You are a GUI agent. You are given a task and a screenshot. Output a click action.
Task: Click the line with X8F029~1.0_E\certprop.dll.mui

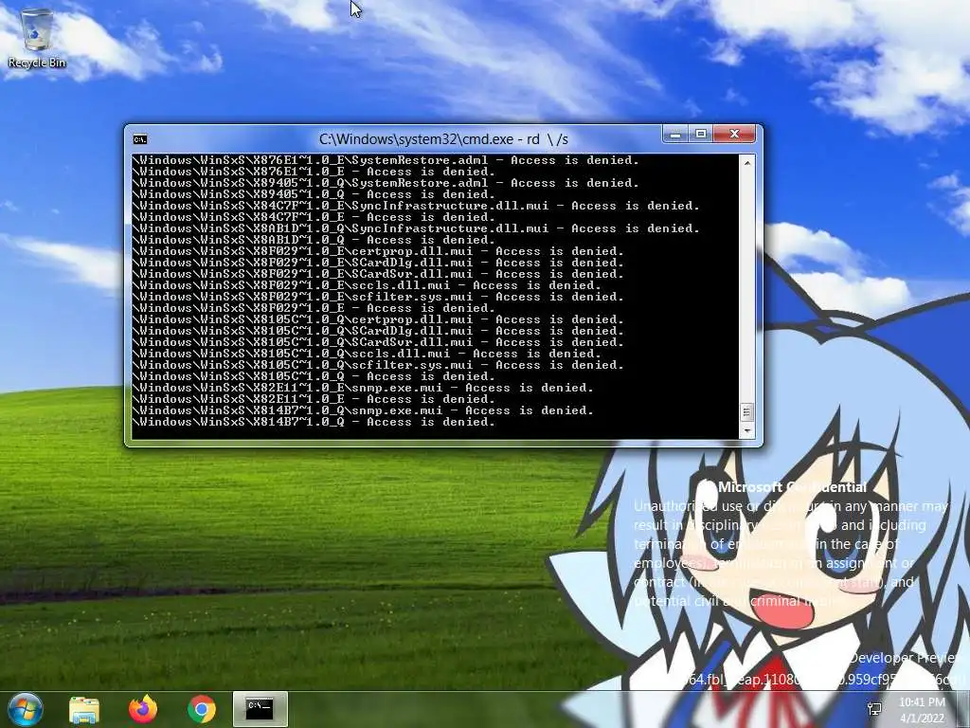378,251
